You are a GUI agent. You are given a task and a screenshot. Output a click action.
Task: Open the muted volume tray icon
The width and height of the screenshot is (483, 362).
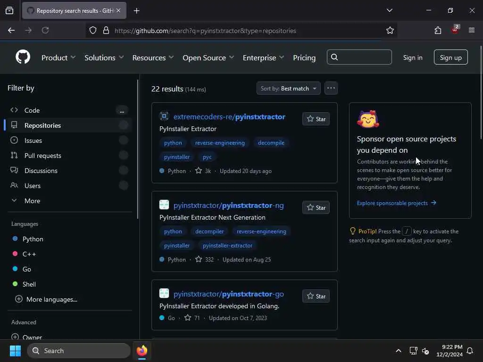425,351
